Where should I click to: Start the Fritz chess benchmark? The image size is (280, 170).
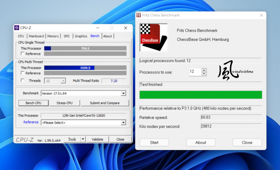click(x=154, y=142)
